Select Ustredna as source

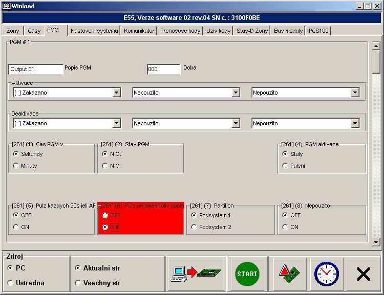(x=11, y=283)
